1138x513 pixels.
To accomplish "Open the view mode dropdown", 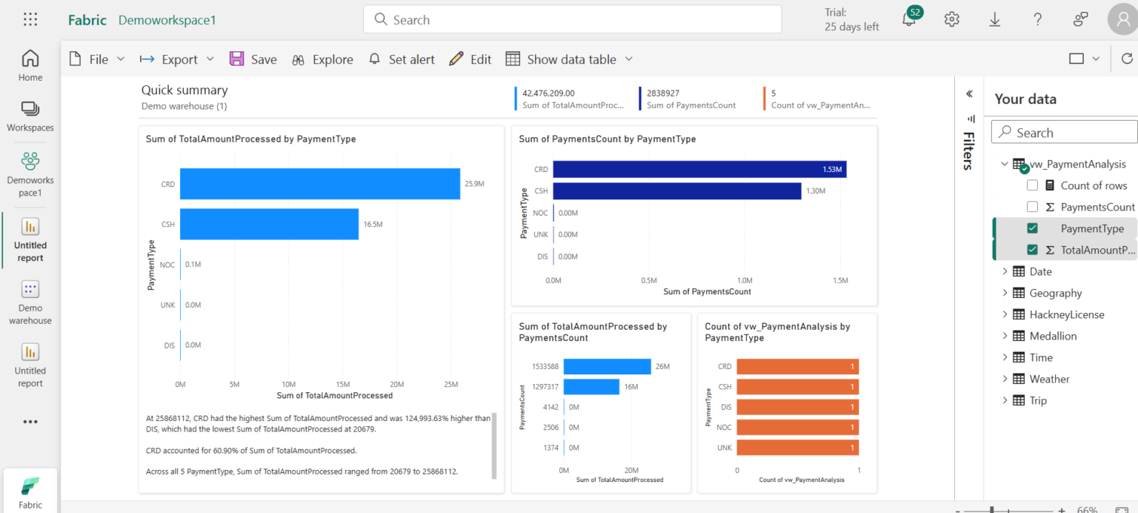I will pyautogui.click(x=1085, y=59).
